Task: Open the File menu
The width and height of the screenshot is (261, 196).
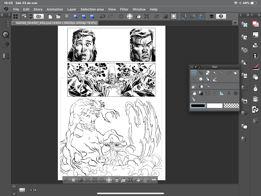Action: click(16, 9)
